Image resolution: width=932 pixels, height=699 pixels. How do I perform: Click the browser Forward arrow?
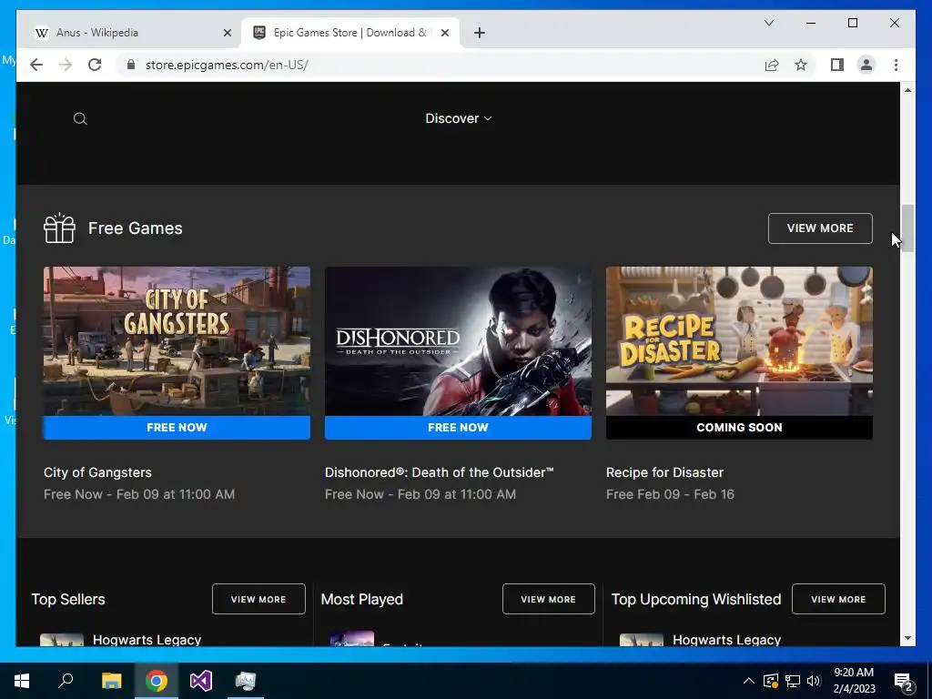tap(66, 65)
